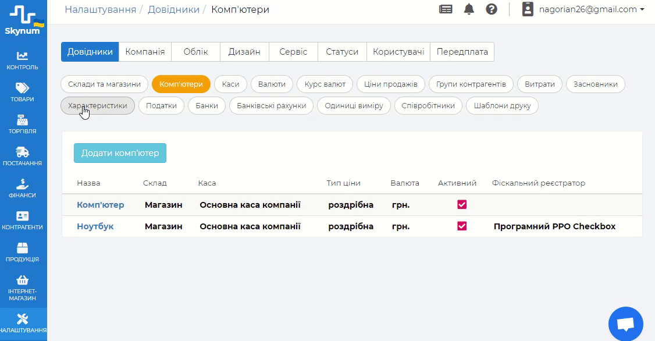655x341 pixels.
Task: Open Торгівля cash register section
Action: pyautogui.click(x=23, y=124)
